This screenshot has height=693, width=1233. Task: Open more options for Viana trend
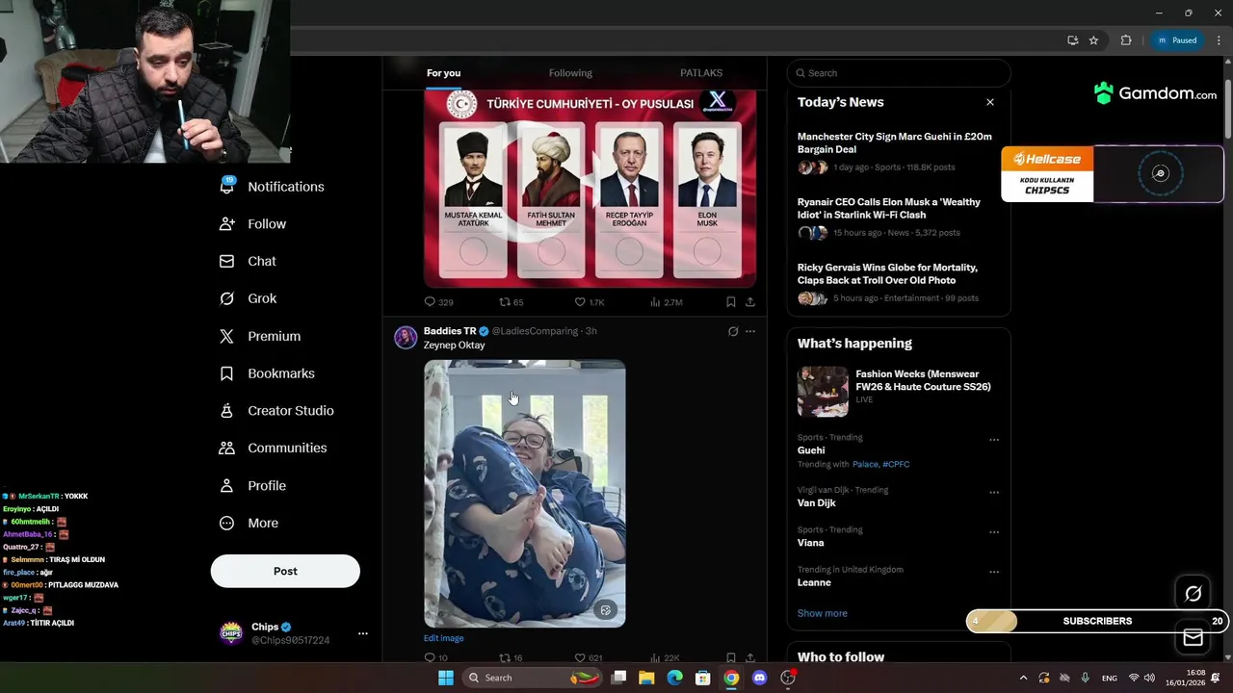coord(994,531)
